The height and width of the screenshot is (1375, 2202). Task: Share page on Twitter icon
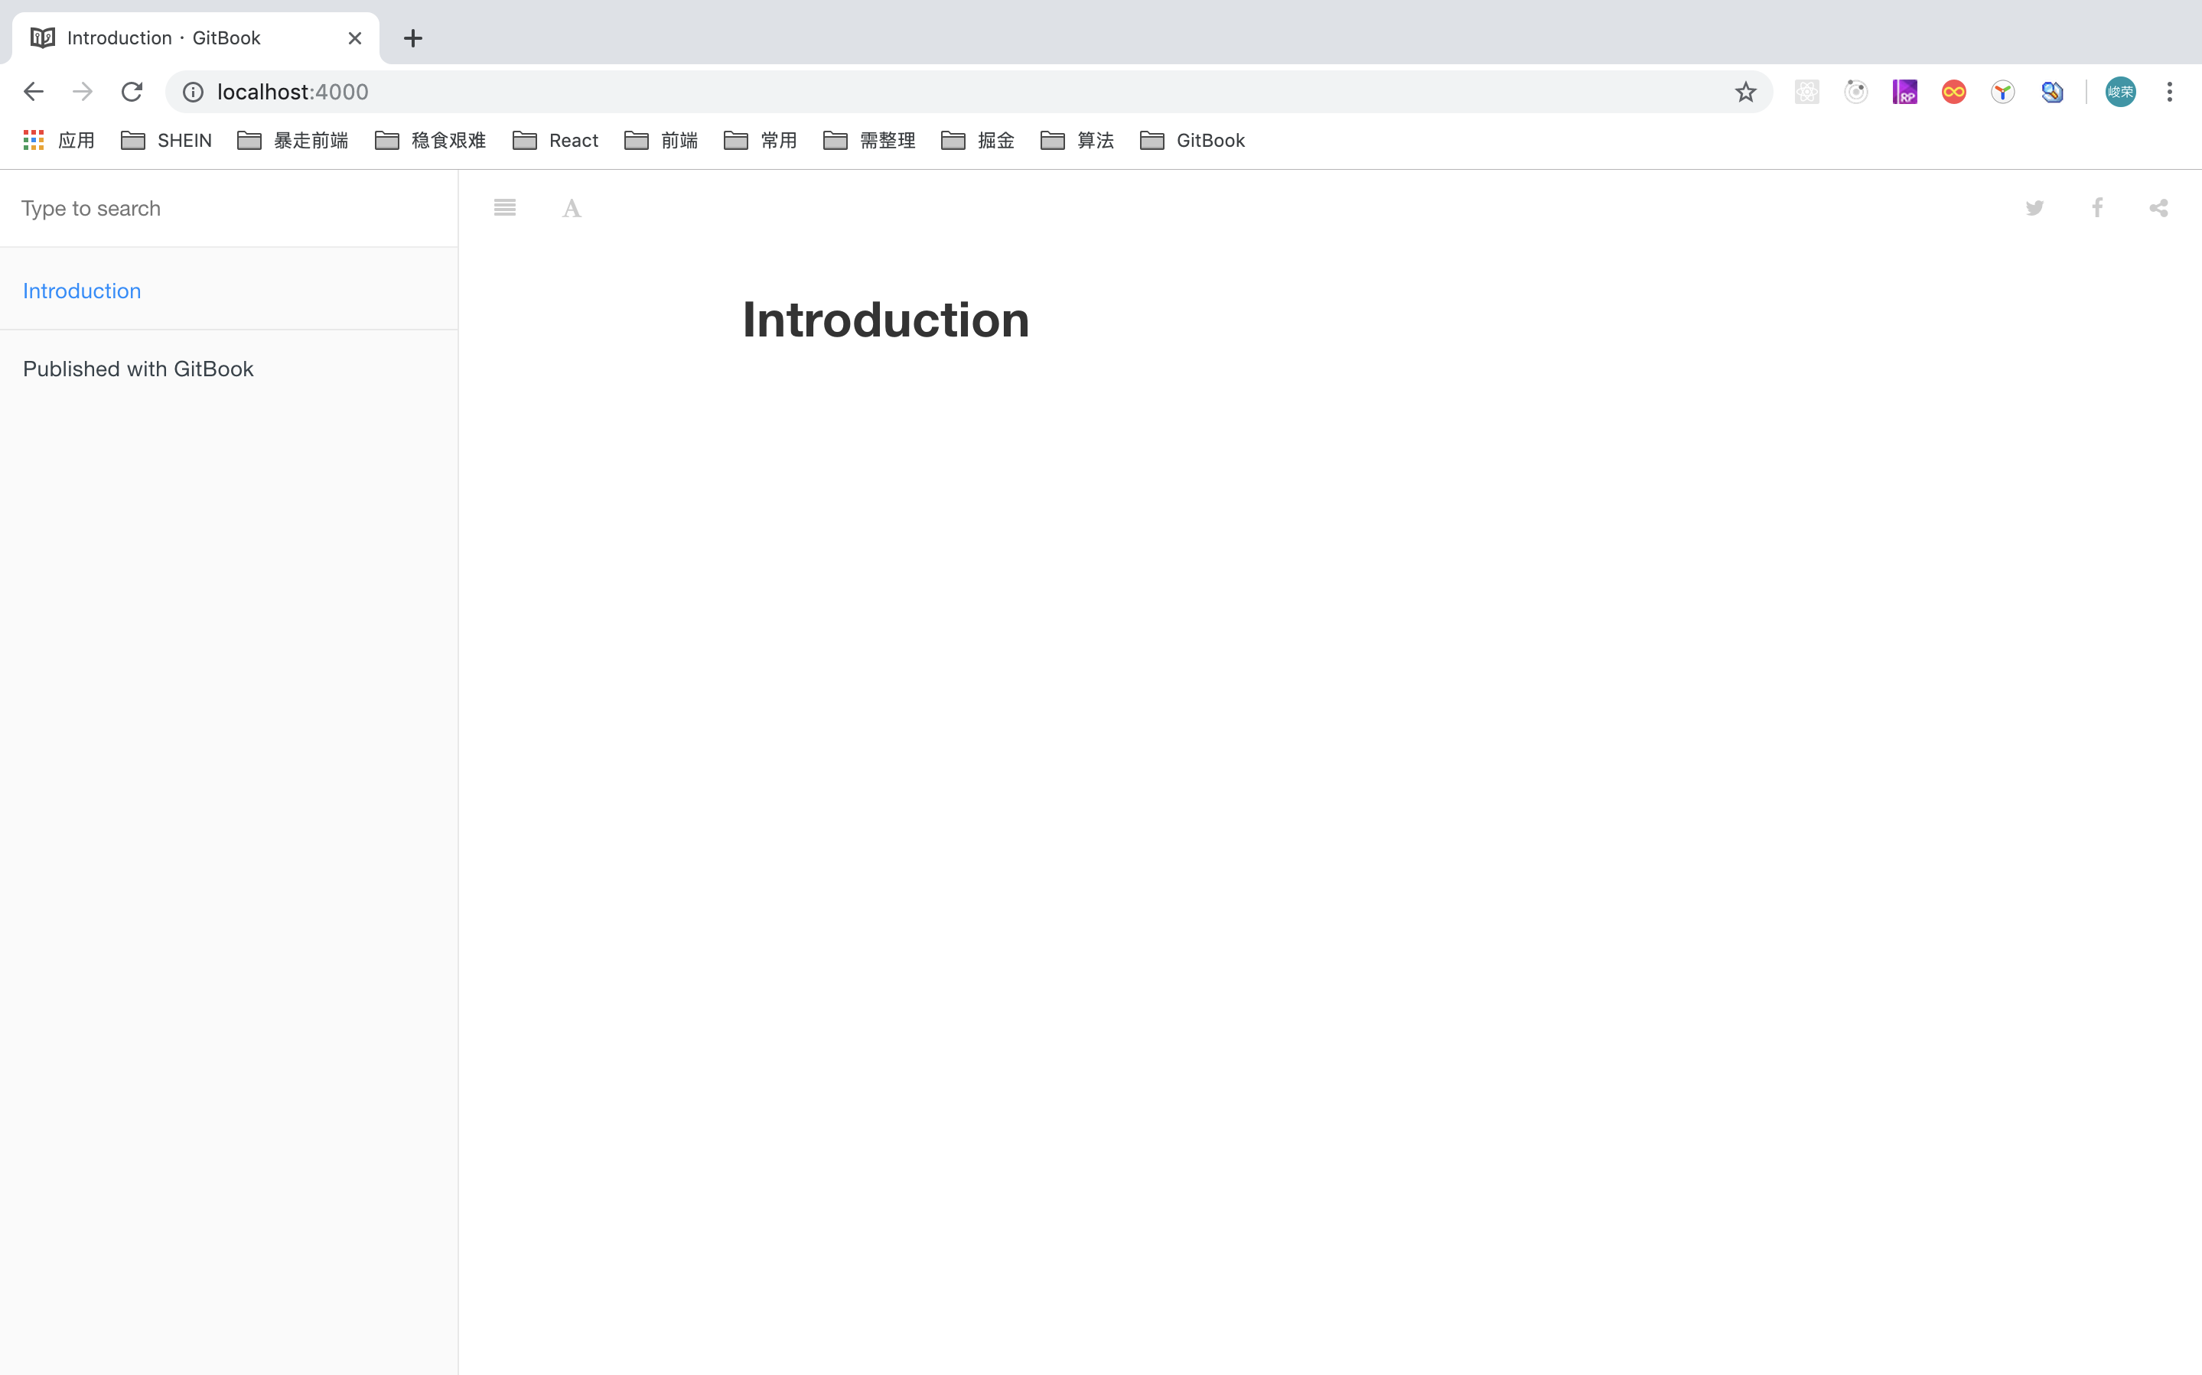tap(2034, 208)
